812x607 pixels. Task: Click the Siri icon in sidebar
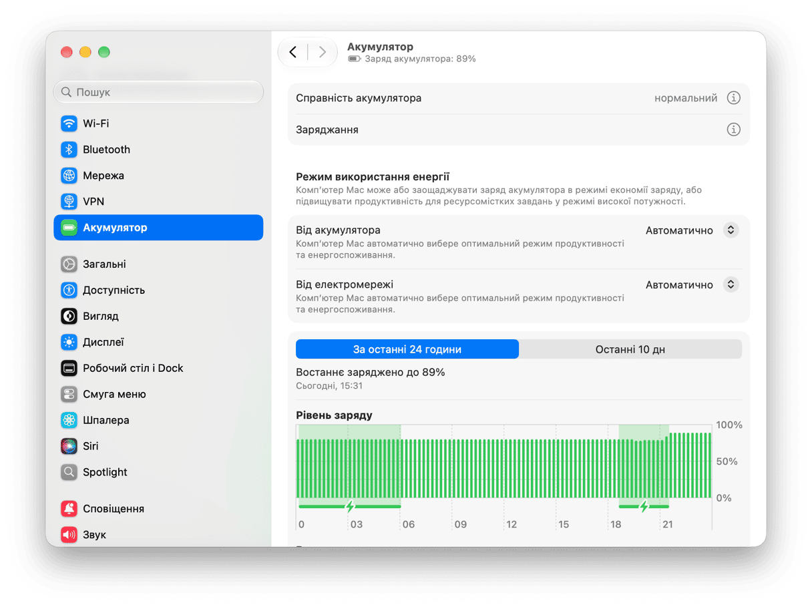[x=69, y=446]
